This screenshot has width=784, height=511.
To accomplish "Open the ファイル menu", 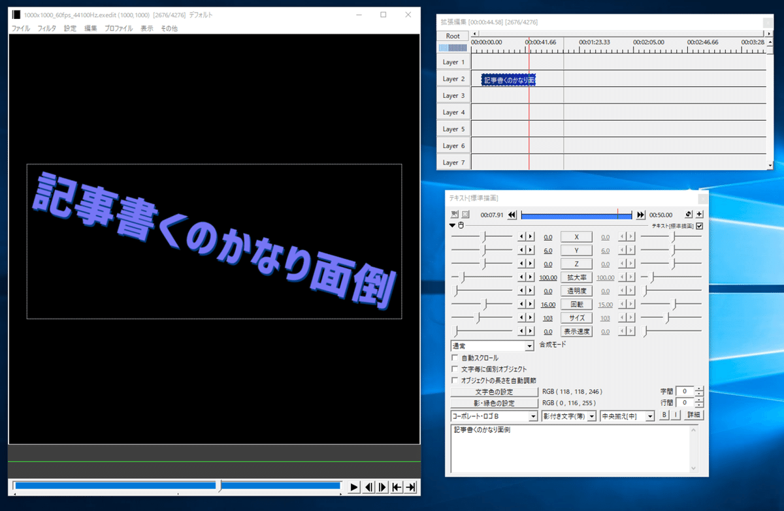I will point(20,28).
